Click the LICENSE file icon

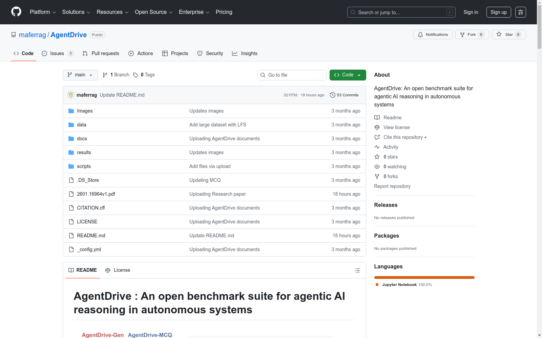71,222
